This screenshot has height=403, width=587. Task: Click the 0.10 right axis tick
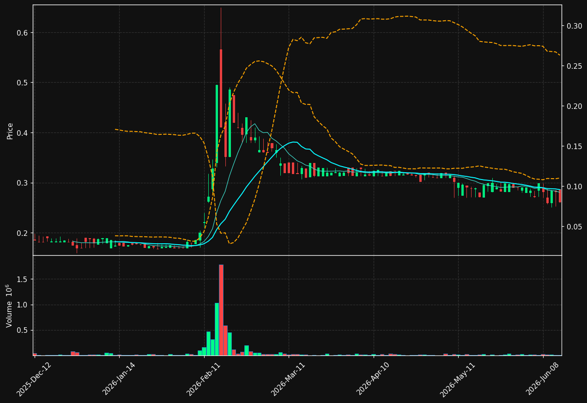(x=574, y=187)
